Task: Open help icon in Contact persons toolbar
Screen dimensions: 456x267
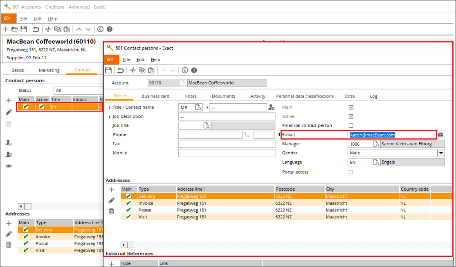Action: pos(194,70)
